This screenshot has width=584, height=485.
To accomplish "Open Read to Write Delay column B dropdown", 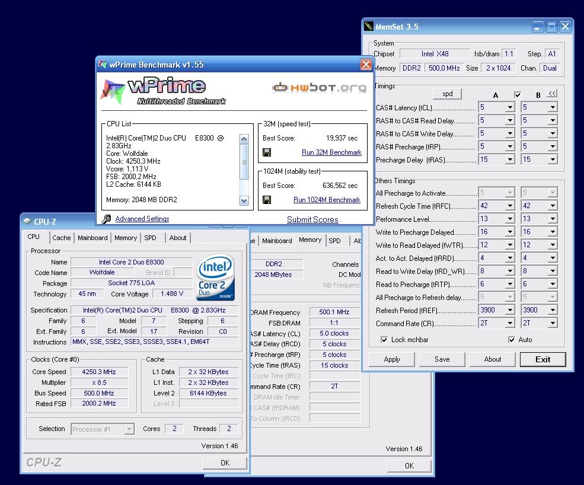I will tap(553, 271).
